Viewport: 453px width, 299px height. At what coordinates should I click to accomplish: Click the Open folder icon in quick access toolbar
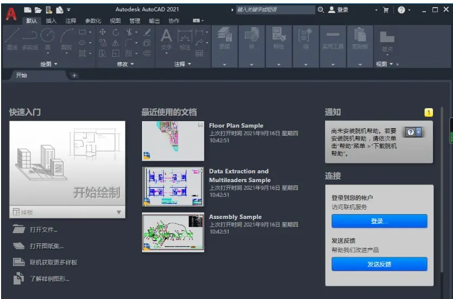(x=38, y=10)
